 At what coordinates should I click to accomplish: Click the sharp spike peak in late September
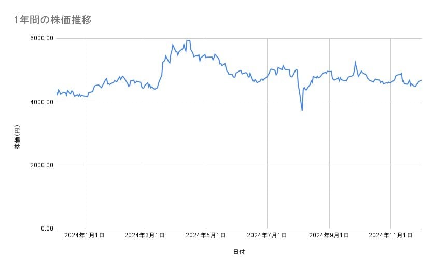[x=356, y=63]
